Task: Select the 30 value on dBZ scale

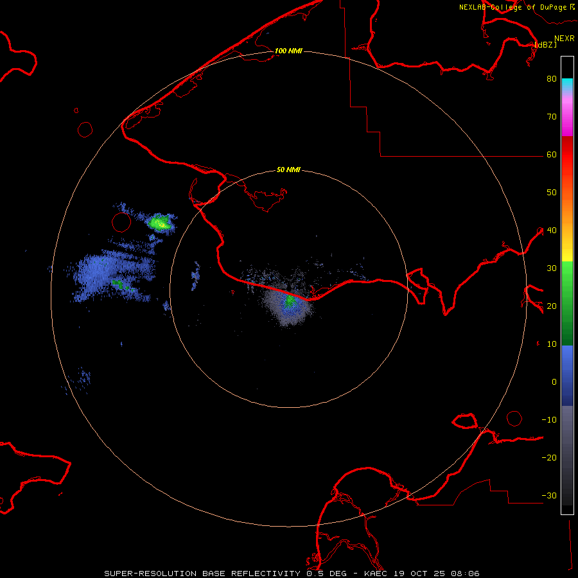Action: [x=552, y=268]
